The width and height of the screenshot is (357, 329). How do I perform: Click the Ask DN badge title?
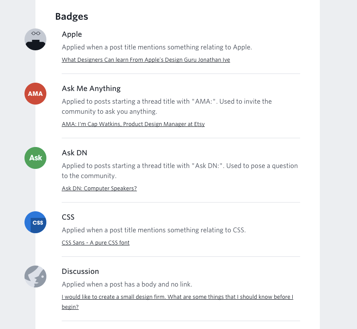(x=74, y=153)
